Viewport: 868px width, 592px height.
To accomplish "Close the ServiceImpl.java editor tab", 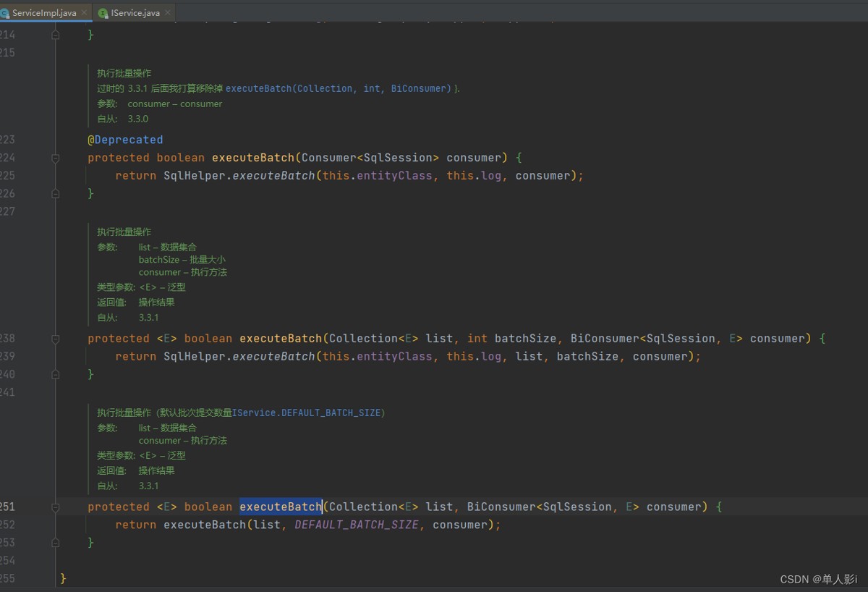I will coord(85,13).
